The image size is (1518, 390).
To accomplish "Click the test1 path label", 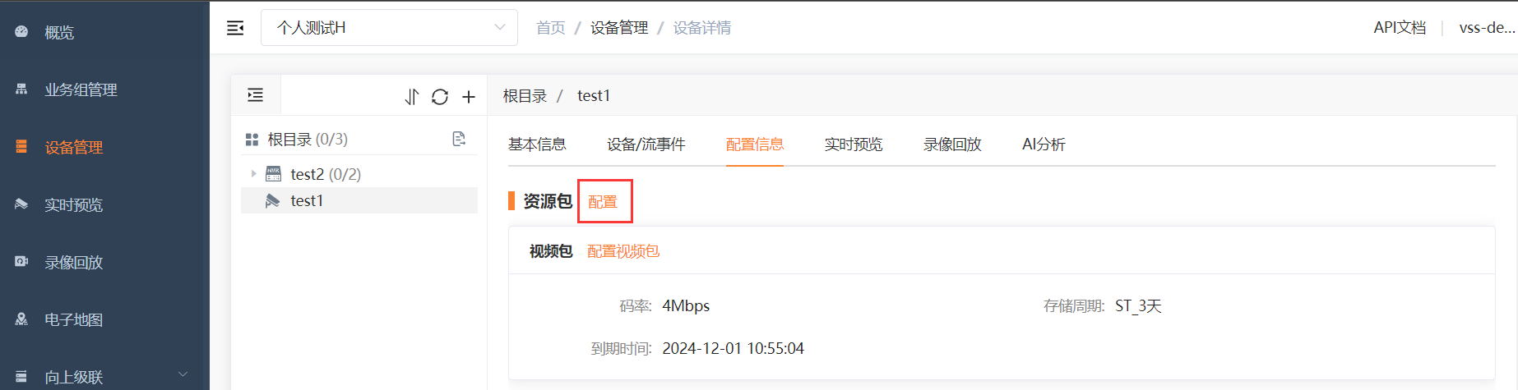I will click(594, 96).
